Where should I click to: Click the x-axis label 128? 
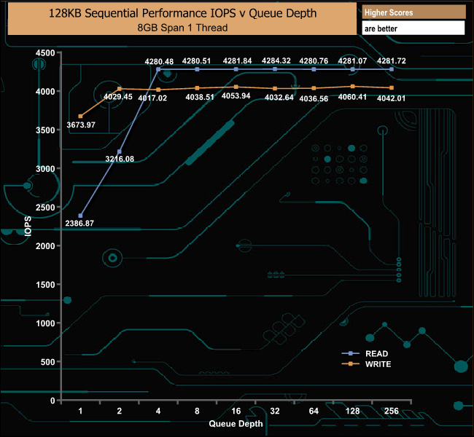(x=353, y=411)
